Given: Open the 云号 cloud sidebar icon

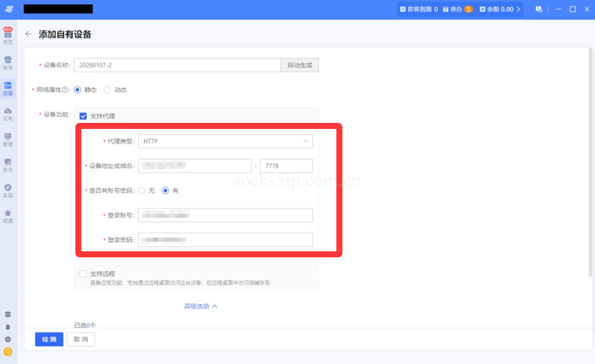Looking at the screenshot, I should [x=8, y=114].
